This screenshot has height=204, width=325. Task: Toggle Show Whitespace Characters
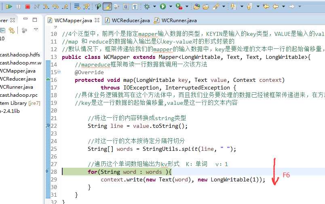click(x=135, y=6)
